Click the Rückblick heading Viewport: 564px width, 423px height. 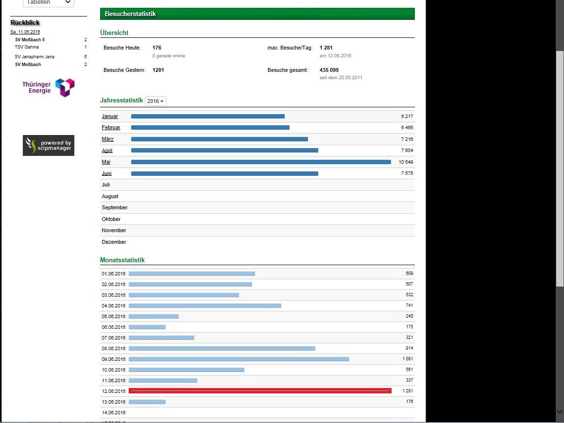(25, 23)
